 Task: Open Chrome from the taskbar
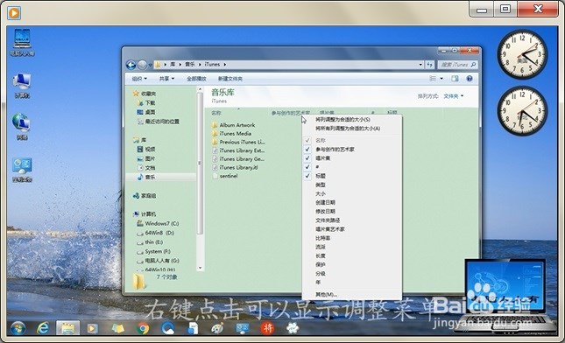click(x=143, y=328)
